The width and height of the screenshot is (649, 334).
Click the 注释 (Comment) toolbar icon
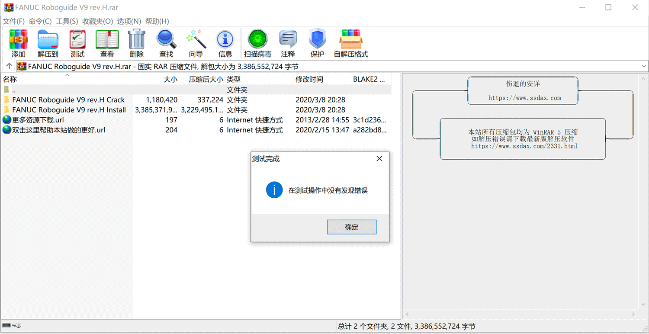point(288,40)
